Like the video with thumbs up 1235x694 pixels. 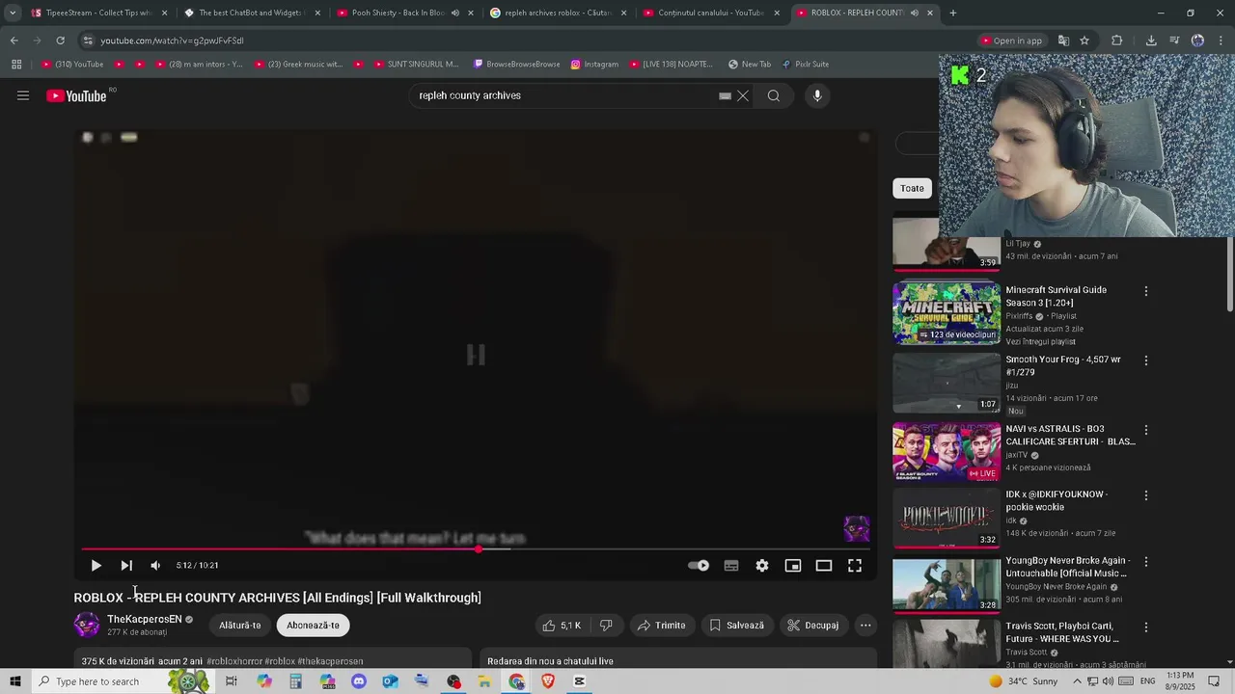click(563, 626)
